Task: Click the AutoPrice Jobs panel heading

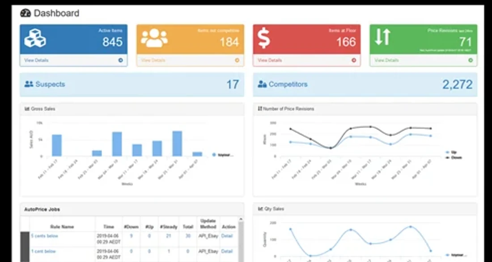Action: coord(42,209)
